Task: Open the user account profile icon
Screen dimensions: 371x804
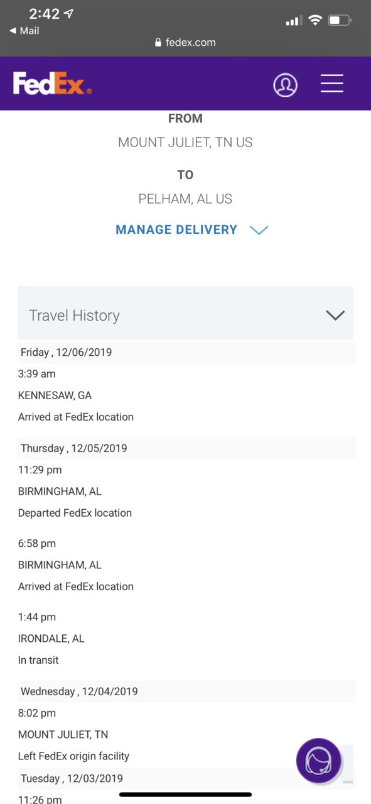Action: point(285,85)
